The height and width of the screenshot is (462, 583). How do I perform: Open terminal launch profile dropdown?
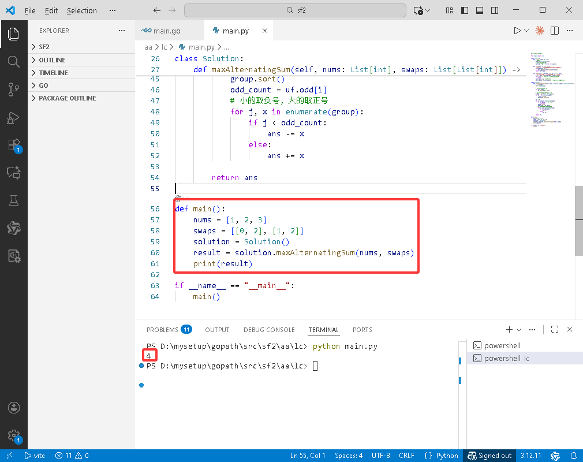click(519, 330)
